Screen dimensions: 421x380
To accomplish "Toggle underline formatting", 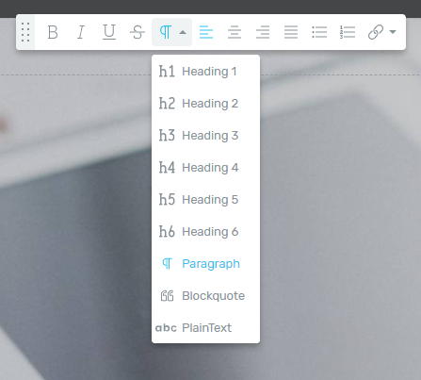I will click(109, 32).
